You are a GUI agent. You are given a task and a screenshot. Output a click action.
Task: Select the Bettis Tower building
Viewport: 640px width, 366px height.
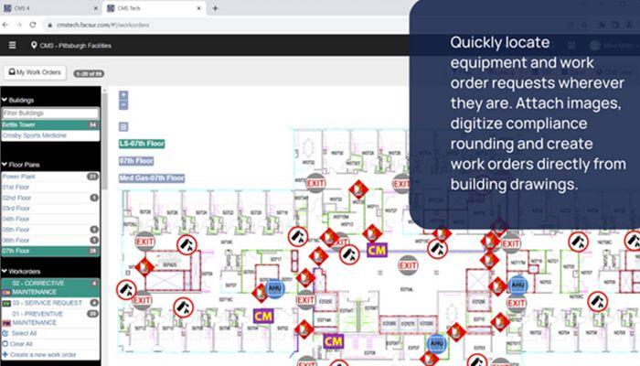click(50, 124)
